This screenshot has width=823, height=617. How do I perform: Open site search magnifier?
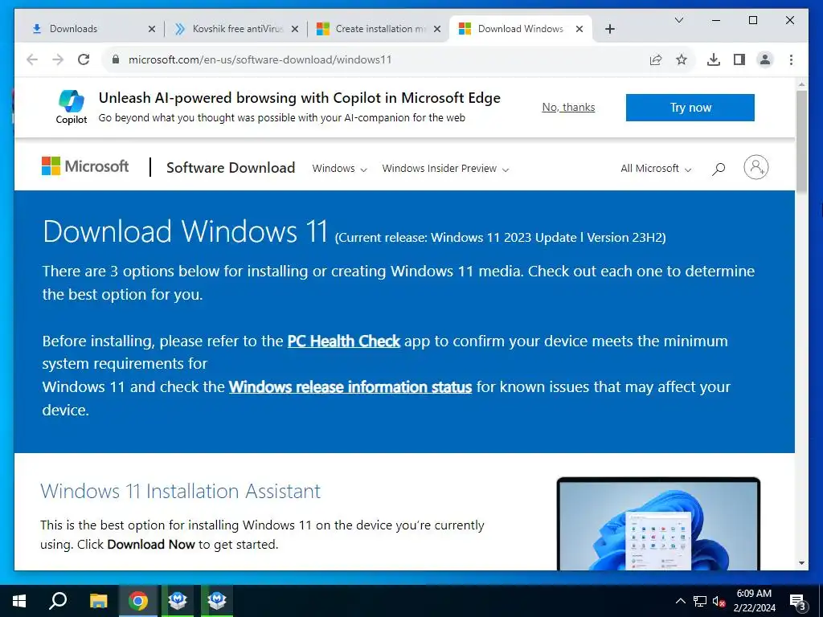(x=719, y=169)
